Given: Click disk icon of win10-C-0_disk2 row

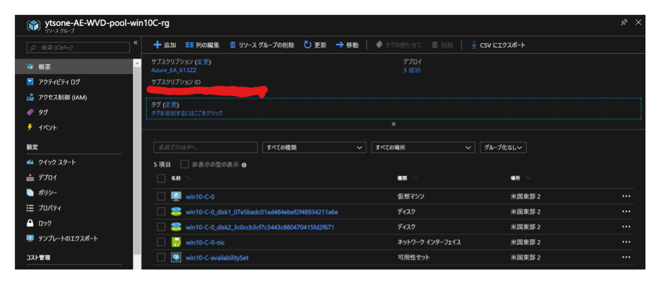Looking at the screenshot, I should pos(176,227).
